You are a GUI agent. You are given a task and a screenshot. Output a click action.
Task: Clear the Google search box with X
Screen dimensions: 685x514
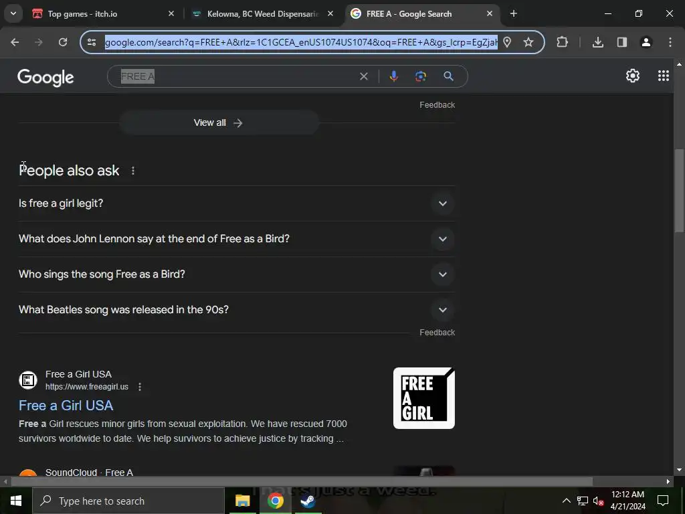tap(363, 76)
